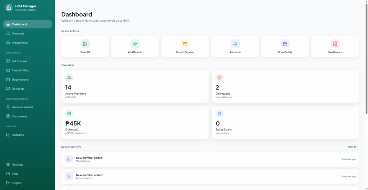368x190 pixels.
Task: Navigate to Dues & Billing
Action: tap(20, 70)
